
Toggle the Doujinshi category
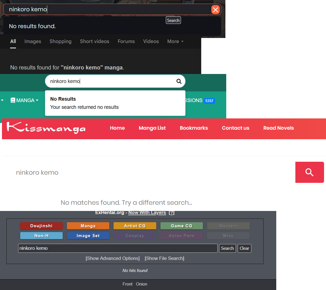click(x=41, y=226)
